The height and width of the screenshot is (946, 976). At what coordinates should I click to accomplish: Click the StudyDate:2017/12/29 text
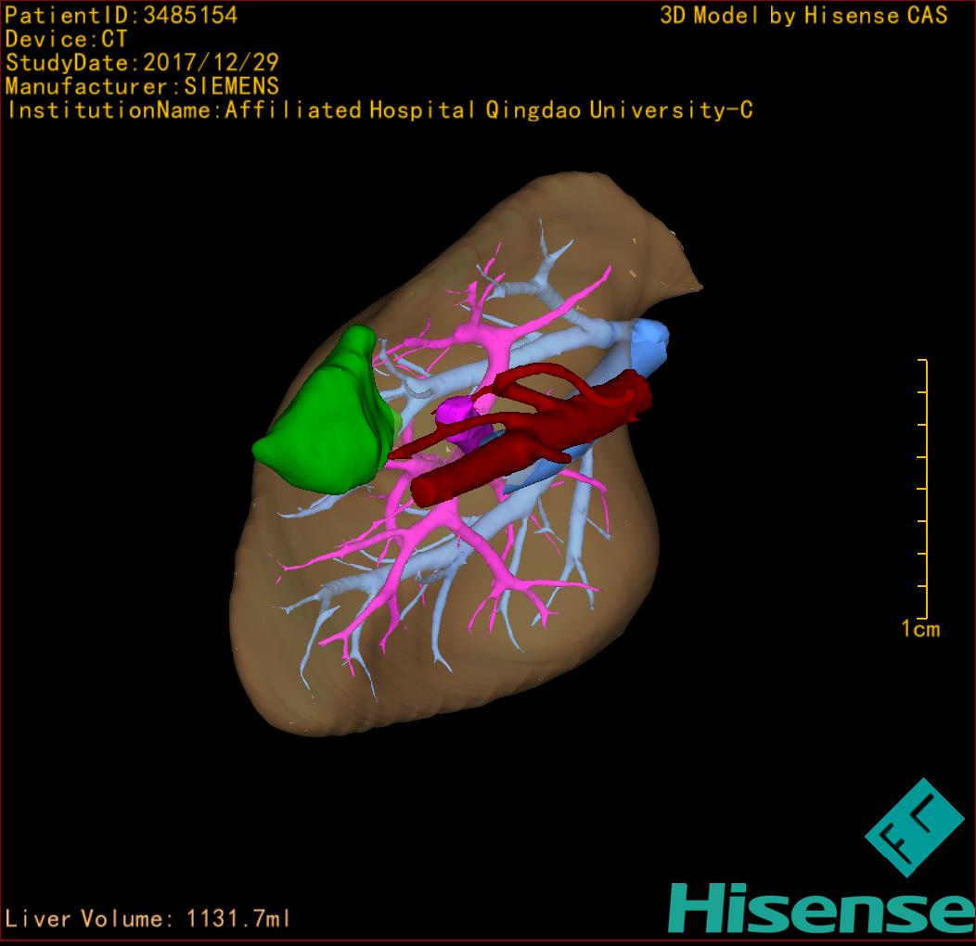tap(142, 63)
